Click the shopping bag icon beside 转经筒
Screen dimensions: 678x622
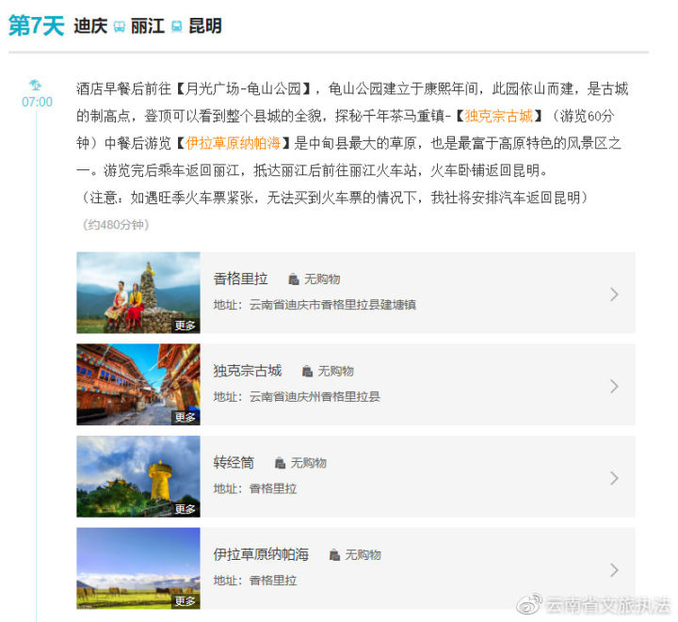point(281,464)
